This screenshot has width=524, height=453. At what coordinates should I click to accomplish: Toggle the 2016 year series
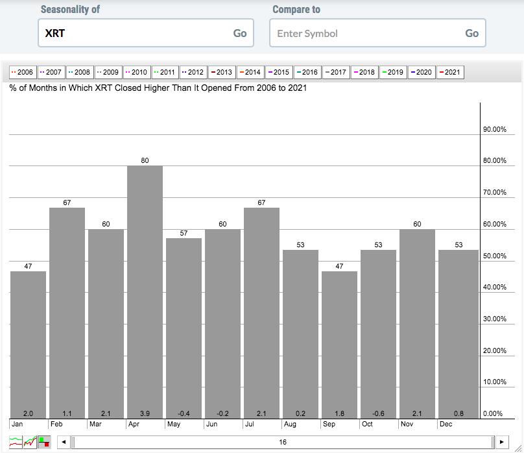[x=307, y=72]
